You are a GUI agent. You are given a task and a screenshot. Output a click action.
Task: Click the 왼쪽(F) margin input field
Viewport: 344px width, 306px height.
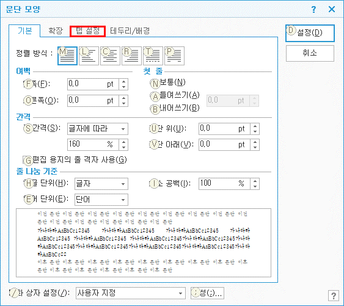(93, 84)
